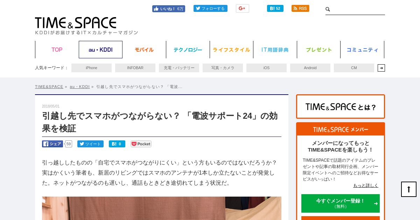Open the コミュニティ navigation tab
420x220 pixels.
tap(362, 50)
